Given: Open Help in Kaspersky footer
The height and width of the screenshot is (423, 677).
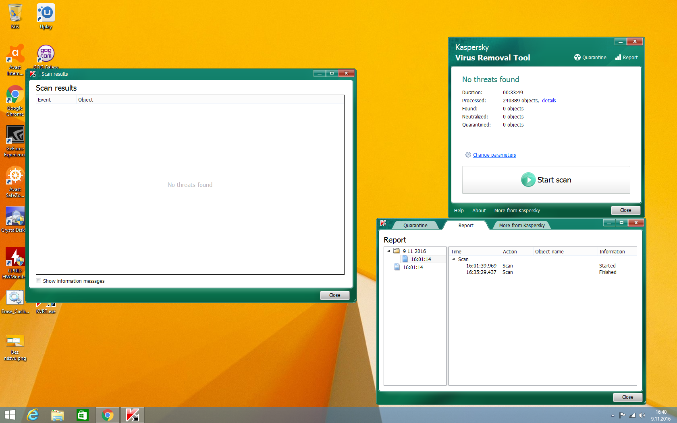Looking at the screenshot, I should [x=459, y=210].
